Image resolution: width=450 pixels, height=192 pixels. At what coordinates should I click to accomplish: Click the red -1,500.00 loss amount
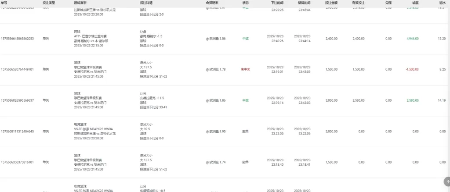pos(412,69)
